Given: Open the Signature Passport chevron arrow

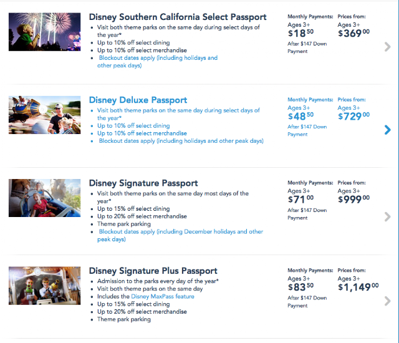Looking at the screenshot, I should click(x=387, y=217).
